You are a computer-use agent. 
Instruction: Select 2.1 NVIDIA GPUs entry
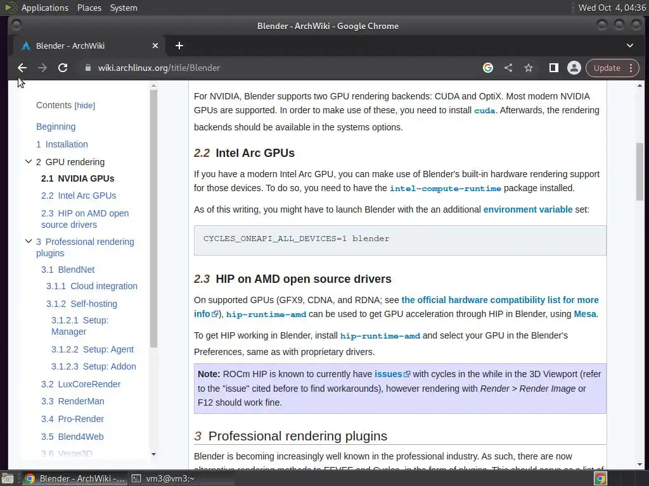[78, 178]
